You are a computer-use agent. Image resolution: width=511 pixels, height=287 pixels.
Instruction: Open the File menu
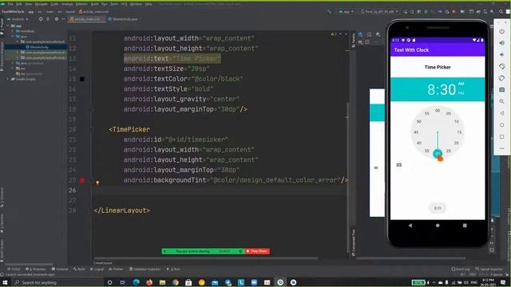point(10,4)
